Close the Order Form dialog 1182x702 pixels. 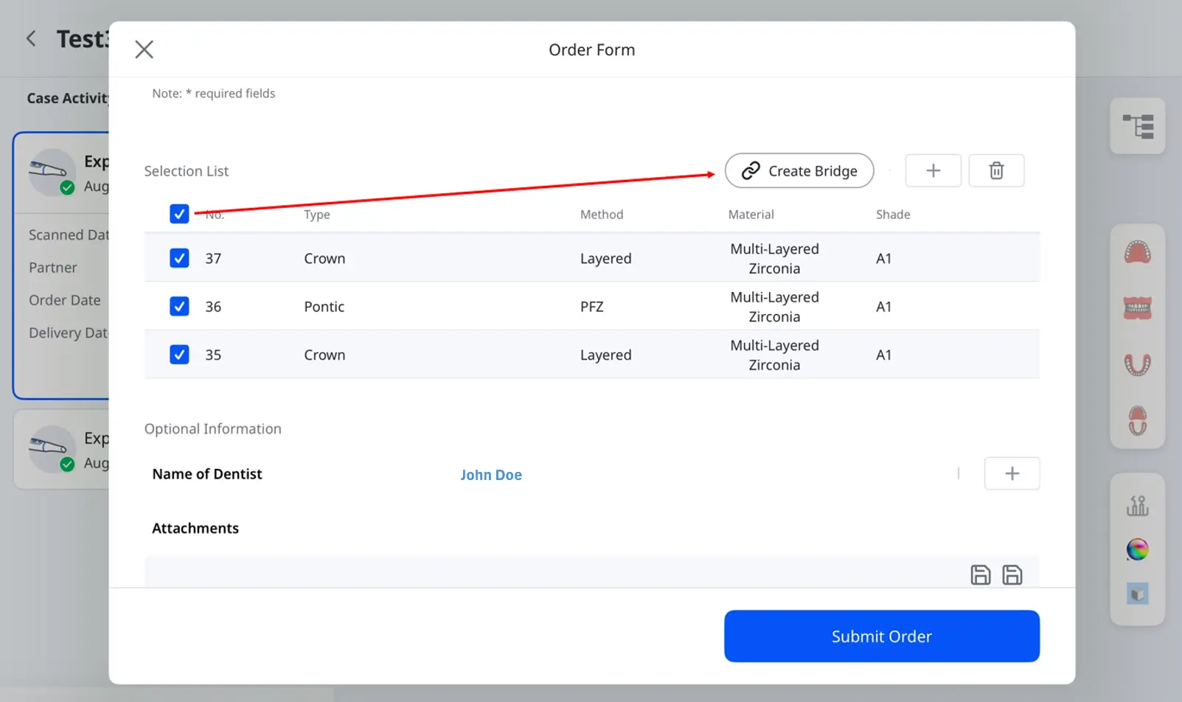(144, 49)
